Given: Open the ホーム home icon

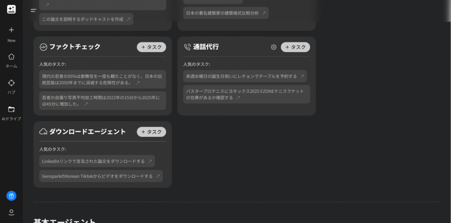Looking at the screenshot, I should pyautogui.click(x=11, y=57).
